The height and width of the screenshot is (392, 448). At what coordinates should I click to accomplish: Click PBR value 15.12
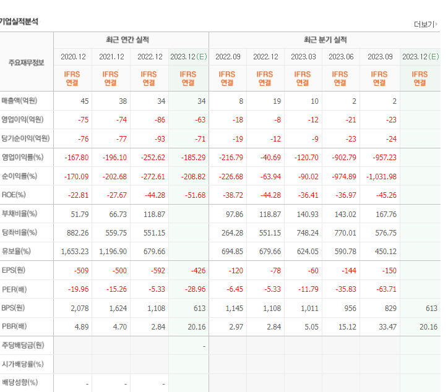coord(347,327)
